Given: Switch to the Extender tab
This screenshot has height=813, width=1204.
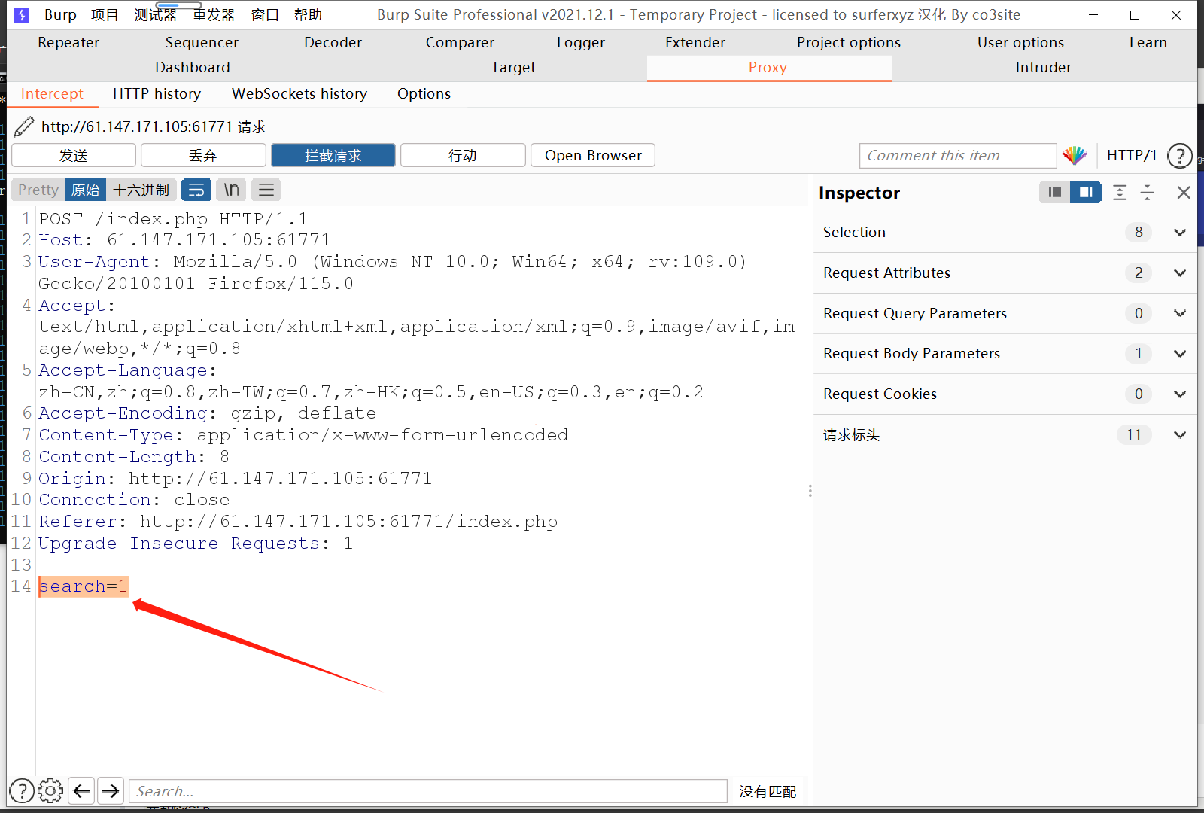Looking at the screenshot, I should (x=695, y=43).
